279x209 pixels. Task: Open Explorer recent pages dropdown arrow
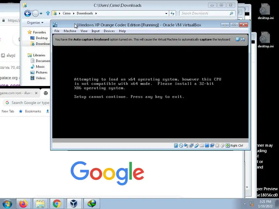41,13
